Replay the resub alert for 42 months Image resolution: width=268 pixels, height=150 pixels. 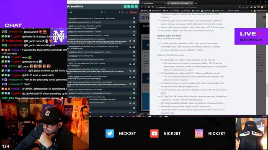tap(134, 98)
